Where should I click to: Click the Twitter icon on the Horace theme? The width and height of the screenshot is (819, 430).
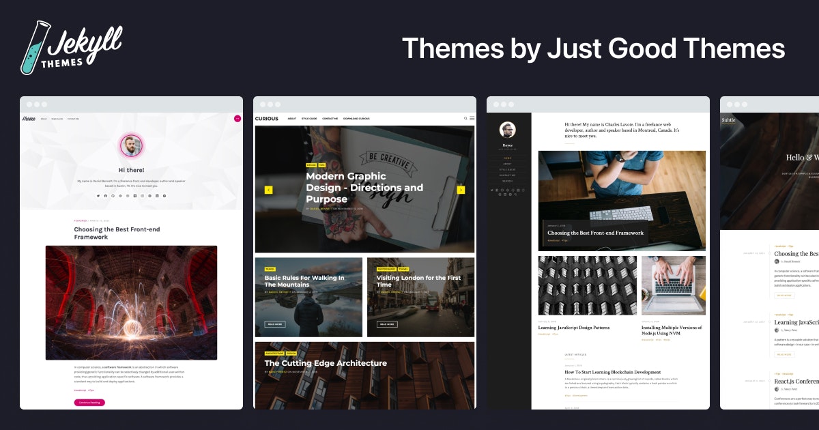(x=98, y=196)
